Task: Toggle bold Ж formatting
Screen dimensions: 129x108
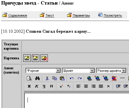Action: [29, 86]
